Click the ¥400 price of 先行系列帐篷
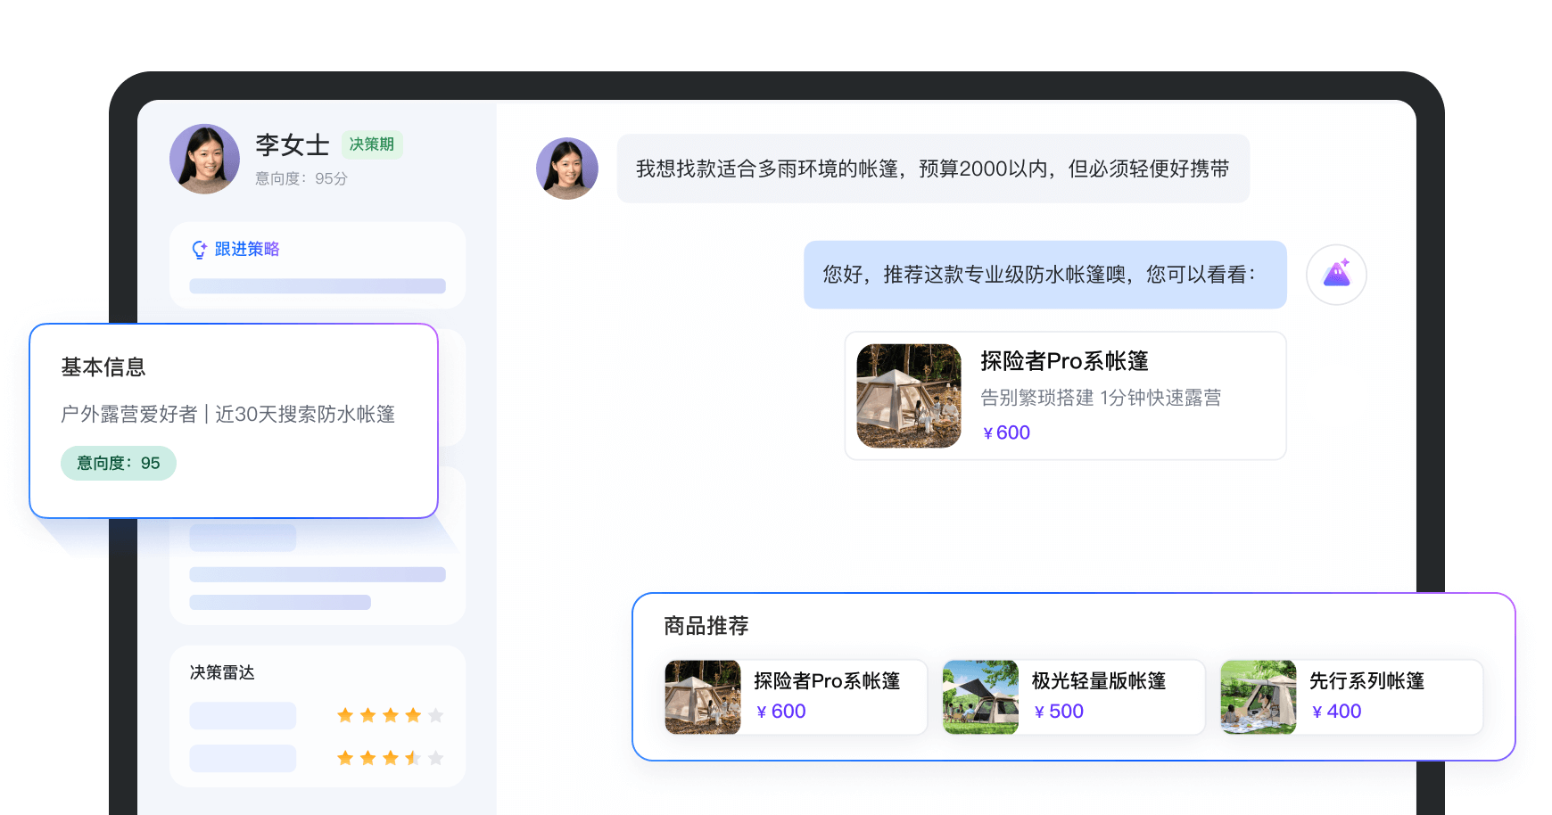Viewport: 1552px width, 815px height. 1336,712
